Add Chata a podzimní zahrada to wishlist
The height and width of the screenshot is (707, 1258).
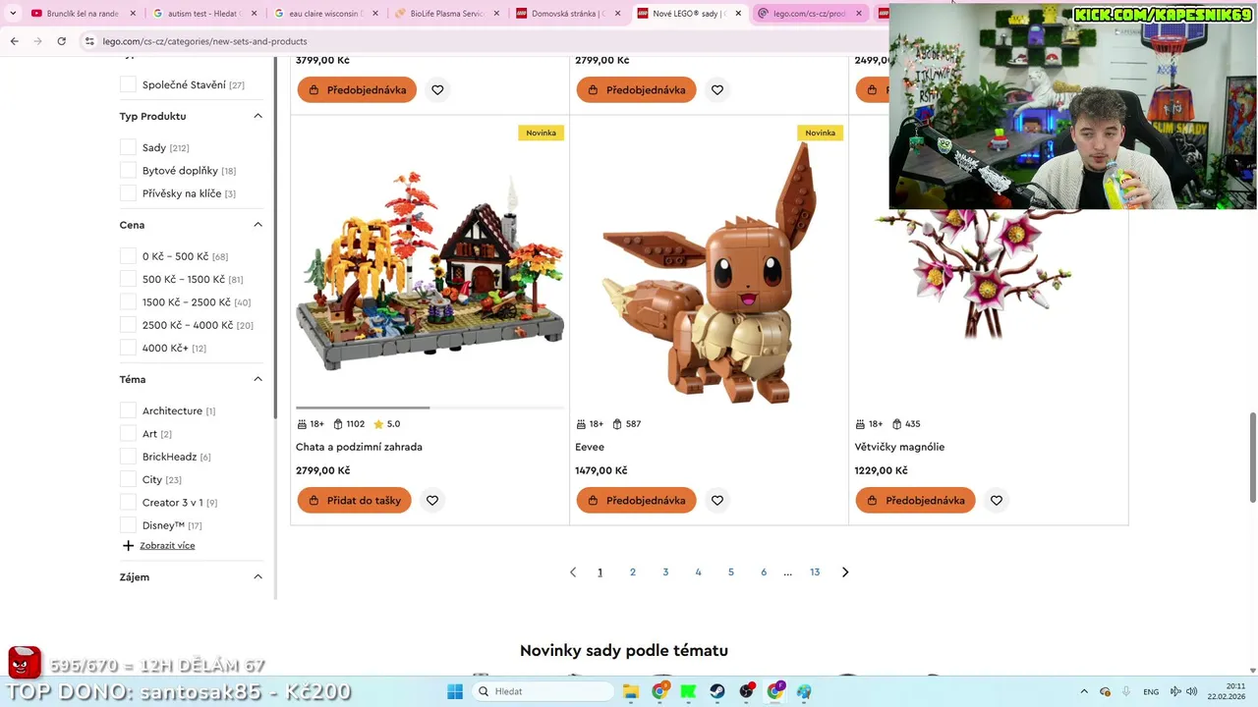pyautogui.click(x=432, y=501)
